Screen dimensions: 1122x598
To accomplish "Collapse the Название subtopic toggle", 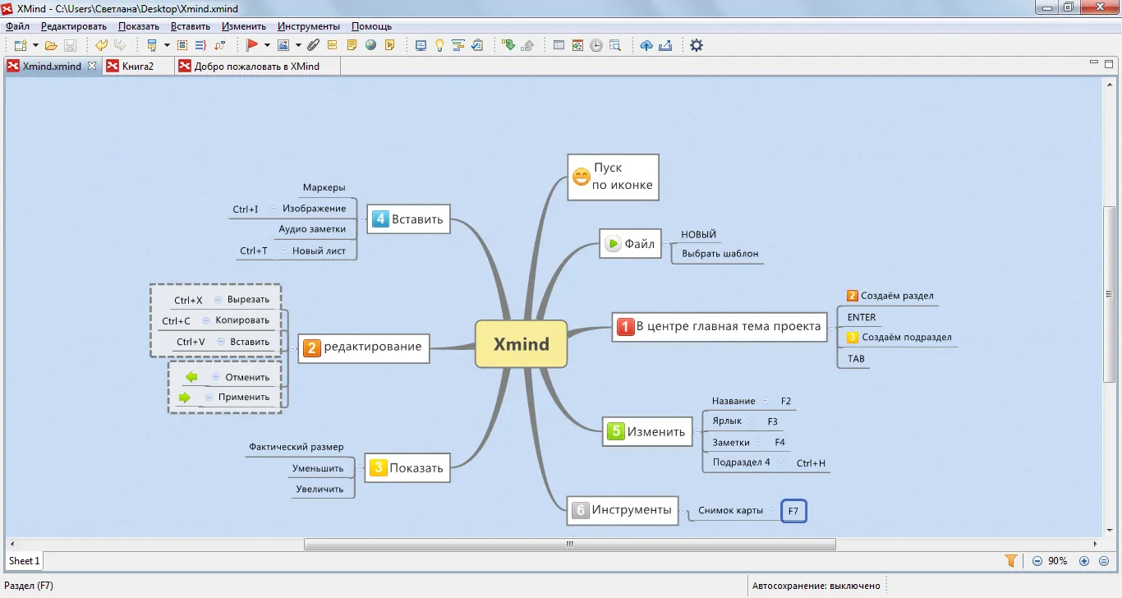I will (766, 401).
